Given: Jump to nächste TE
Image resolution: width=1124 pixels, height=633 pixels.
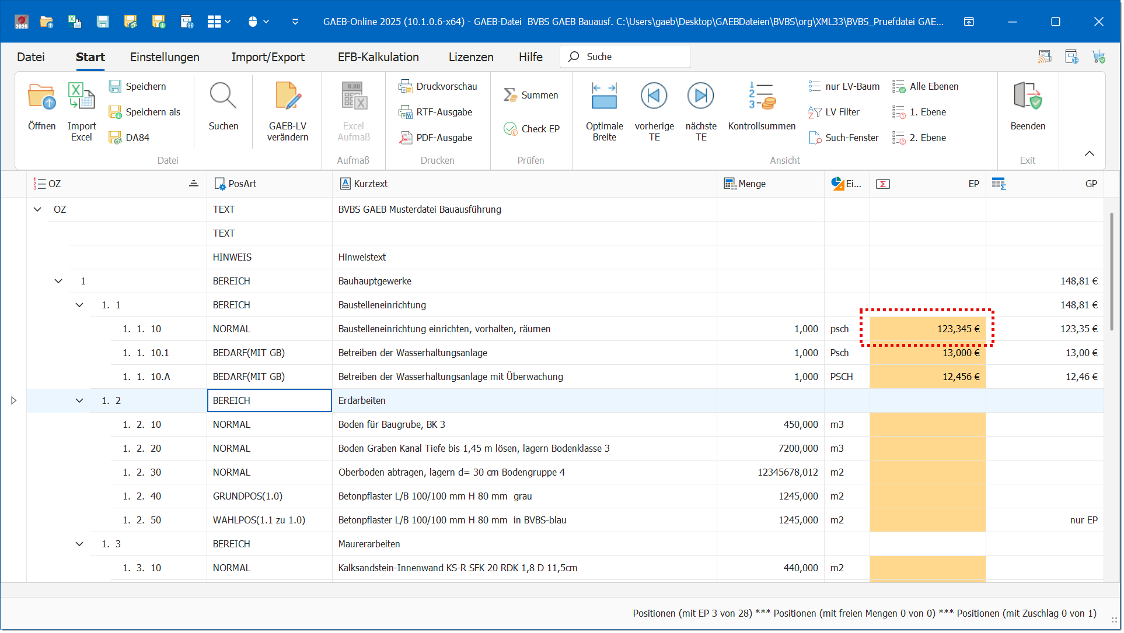Looking at the screenshot, I should click(x=700, y=97).
